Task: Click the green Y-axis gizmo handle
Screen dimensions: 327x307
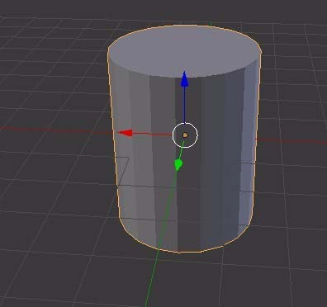Action: coord(178,164)
